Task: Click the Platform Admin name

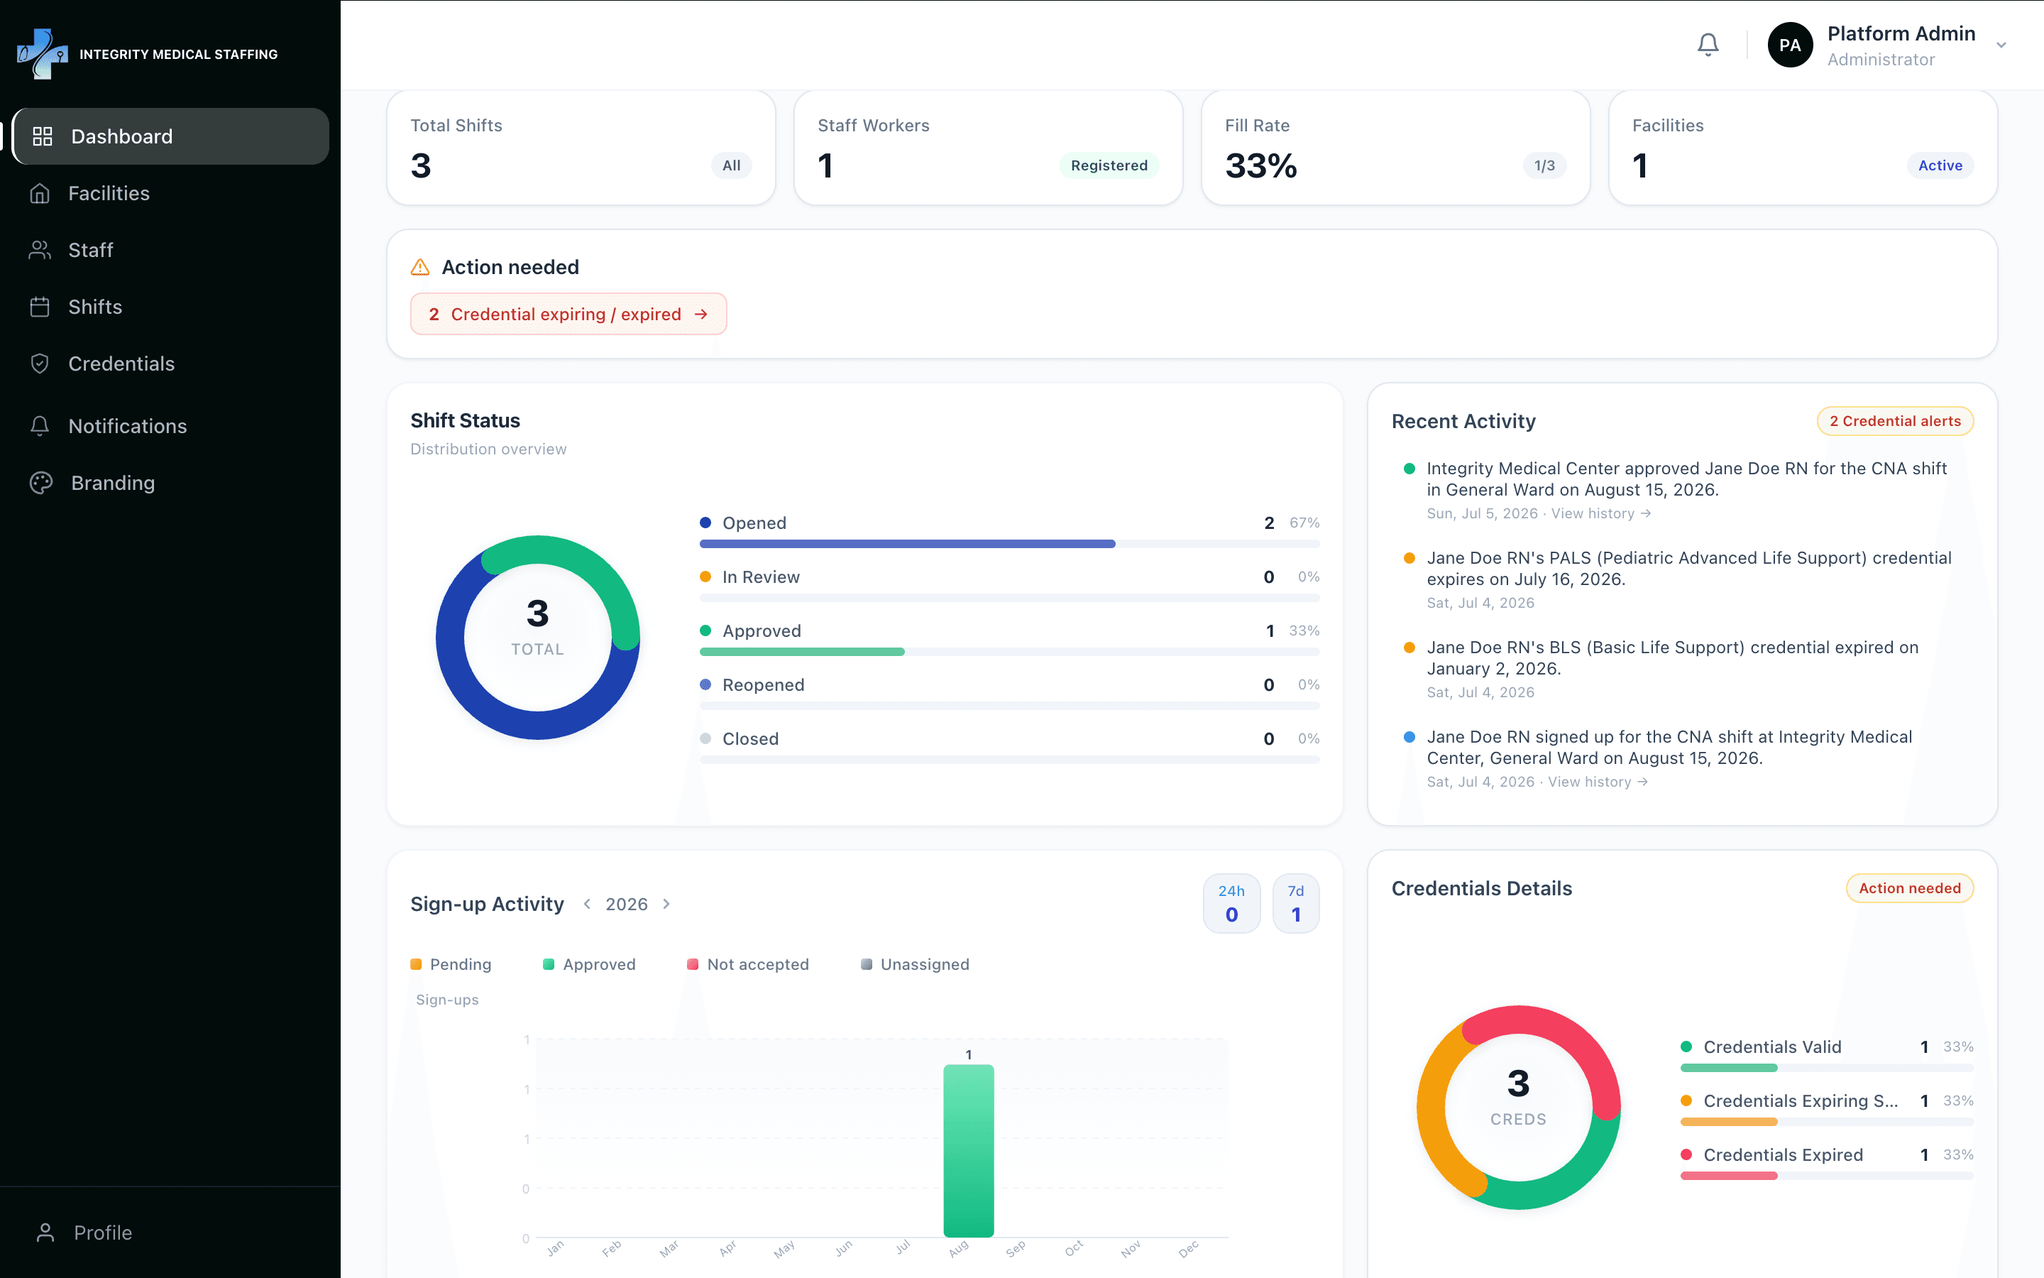Action: coord(1901,34)
